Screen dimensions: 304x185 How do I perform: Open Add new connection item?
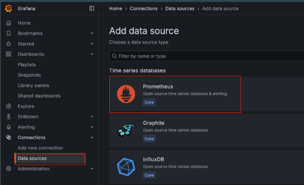click(x=40, y=148)
